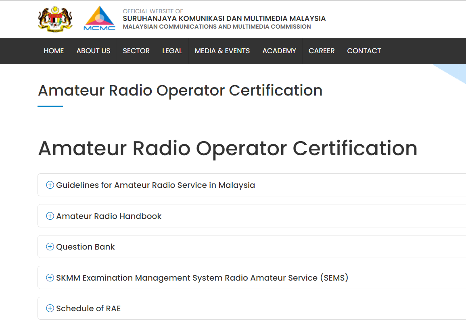Click the Malaysian coat of arms emblem
The height and width of the screenshot is (329, 466).
click(54, 19)
